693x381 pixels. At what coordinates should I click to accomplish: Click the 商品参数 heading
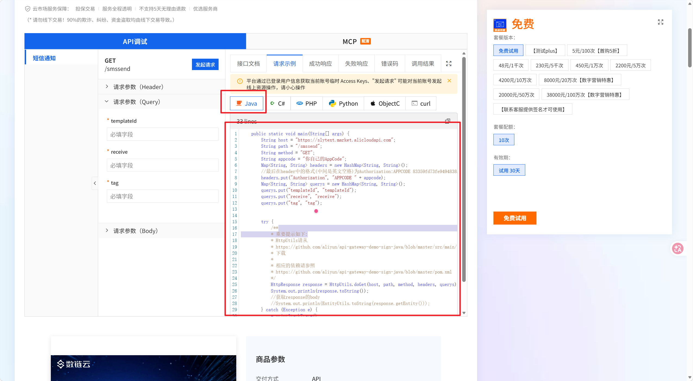(x=270, y=359)
